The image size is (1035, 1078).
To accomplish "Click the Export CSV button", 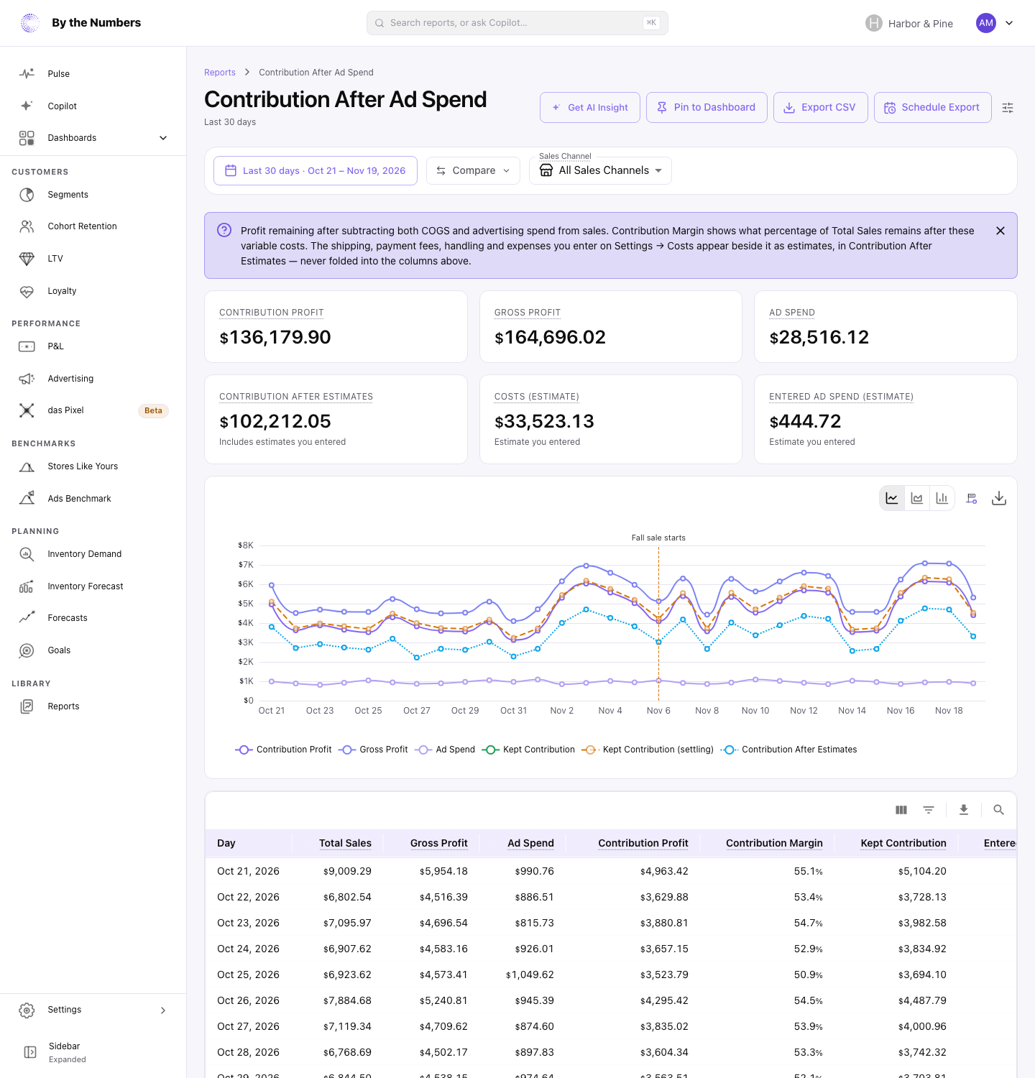I will [x=821, y=108].
